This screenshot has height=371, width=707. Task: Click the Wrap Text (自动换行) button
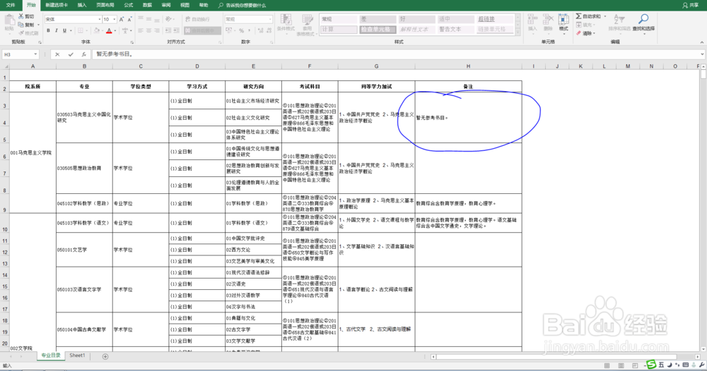point(197,19)
